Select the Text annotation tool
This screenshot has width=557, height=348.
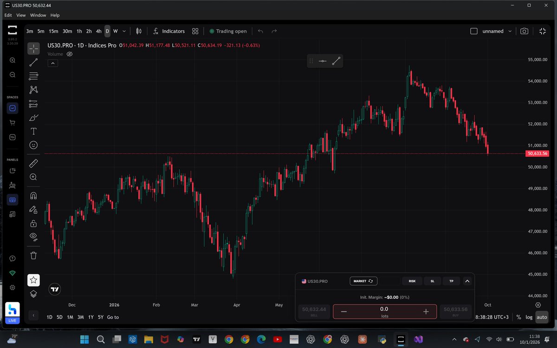pos(33,131)
